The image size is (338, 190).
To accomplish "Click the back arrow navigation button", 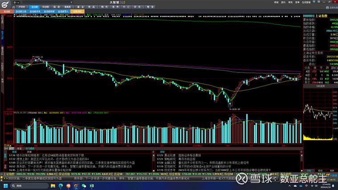I will (15, 2).
